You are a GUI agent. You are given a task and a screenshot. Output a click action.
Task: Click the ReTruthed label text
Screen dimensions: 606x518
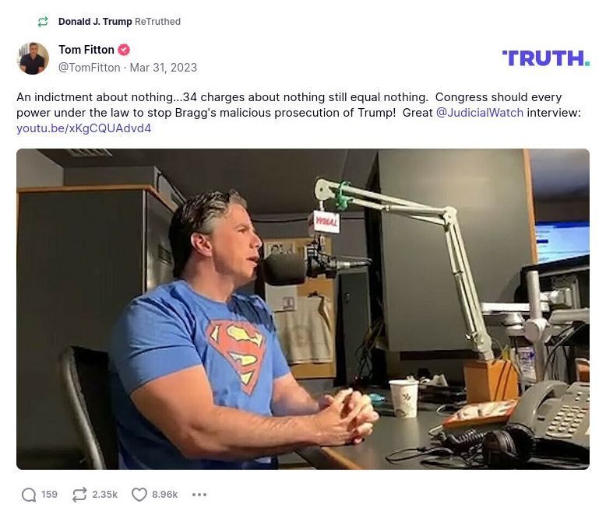157,22
